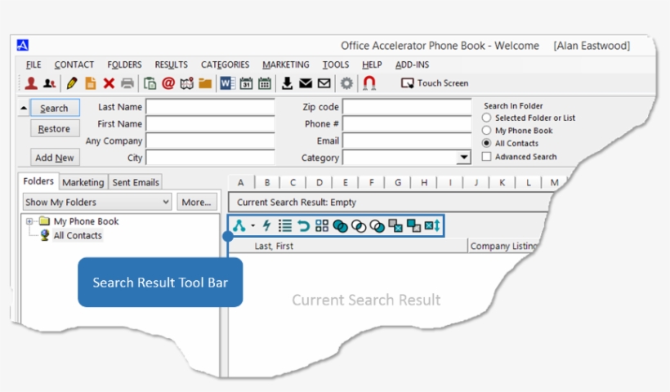670x392 pixels.
Task: Open the CONTACT menu
Action: (74, 65)
